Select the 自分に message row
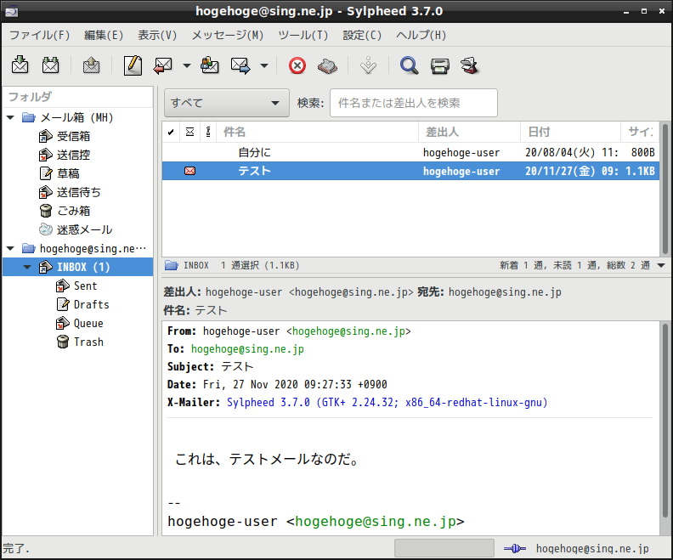The height and width of the screenshot is (560, 673). point(410,152)
